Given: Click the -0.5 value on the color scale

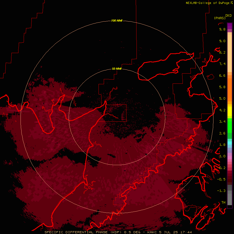Looking at the screenshot, I should tap(221, 179).
